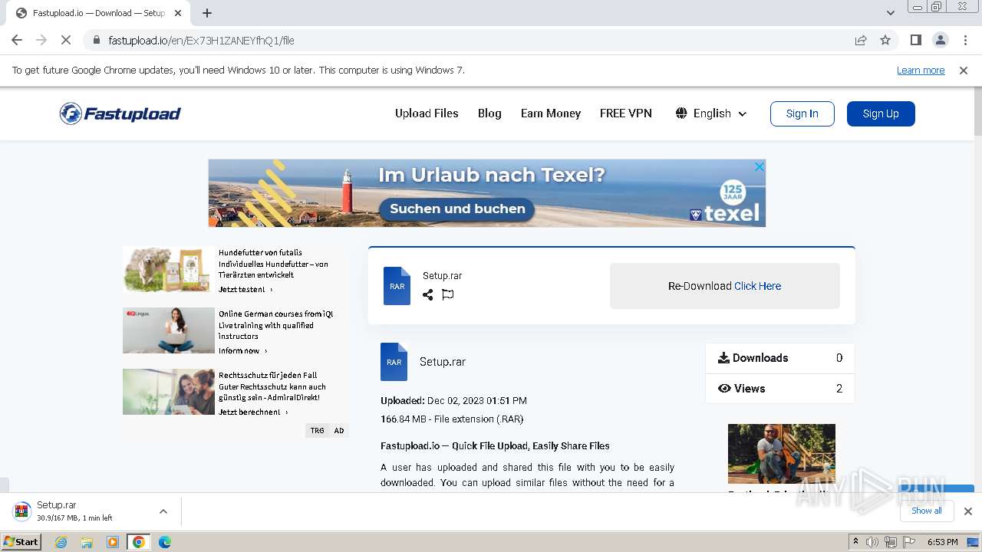Click the uploaded date text Dec 02, 2023
This screenshot has width=982, height=552.
click(x=477, y=400)
